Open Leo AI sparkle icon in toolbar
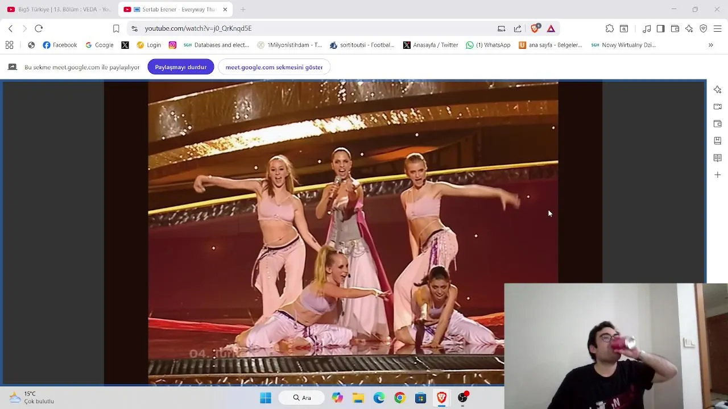Viewport: 728px width, 409px height. 689,28
